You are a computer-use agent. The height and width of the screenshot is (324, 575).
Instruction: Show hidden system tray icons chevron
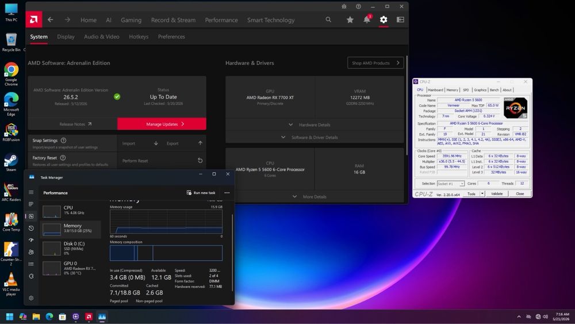pyautogui.click(x=519, y=317)
